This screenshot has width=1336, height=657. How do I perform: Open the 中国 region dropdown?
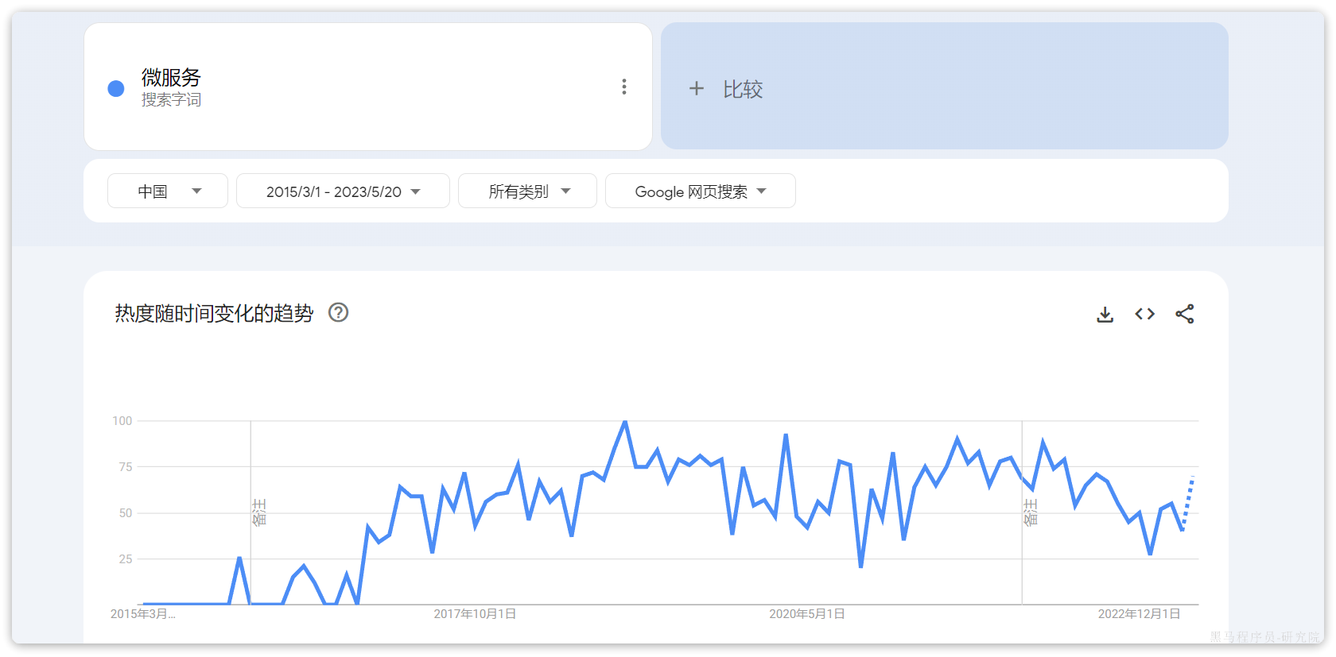pos(168,191)
